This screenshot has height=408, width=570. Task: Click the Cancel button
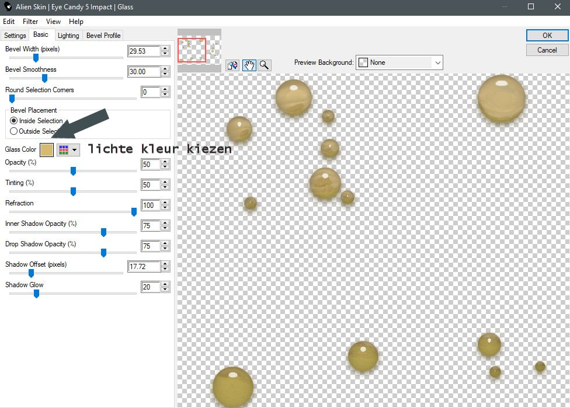[547, 50]
